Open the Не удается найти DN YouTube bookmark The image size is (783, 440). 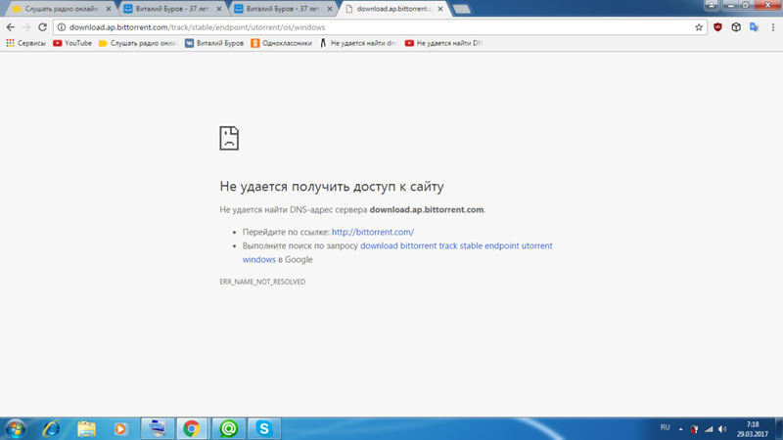(444, 43)
